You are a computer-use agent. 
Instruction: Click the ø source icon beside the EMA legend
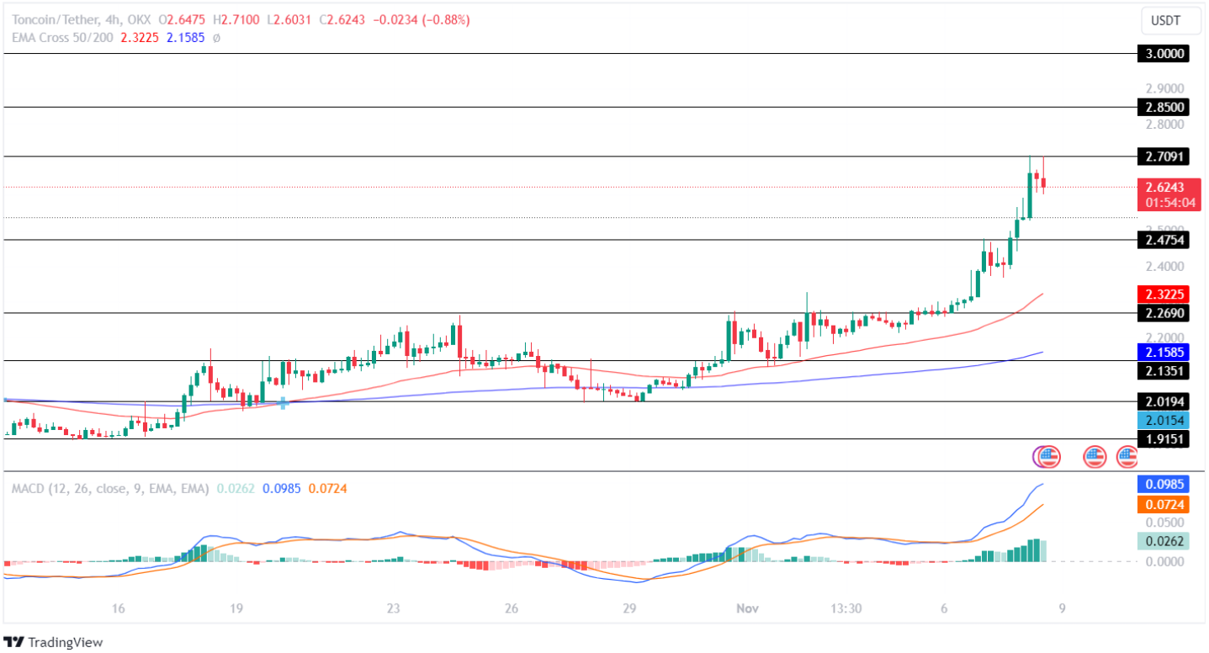coord(216,38)
